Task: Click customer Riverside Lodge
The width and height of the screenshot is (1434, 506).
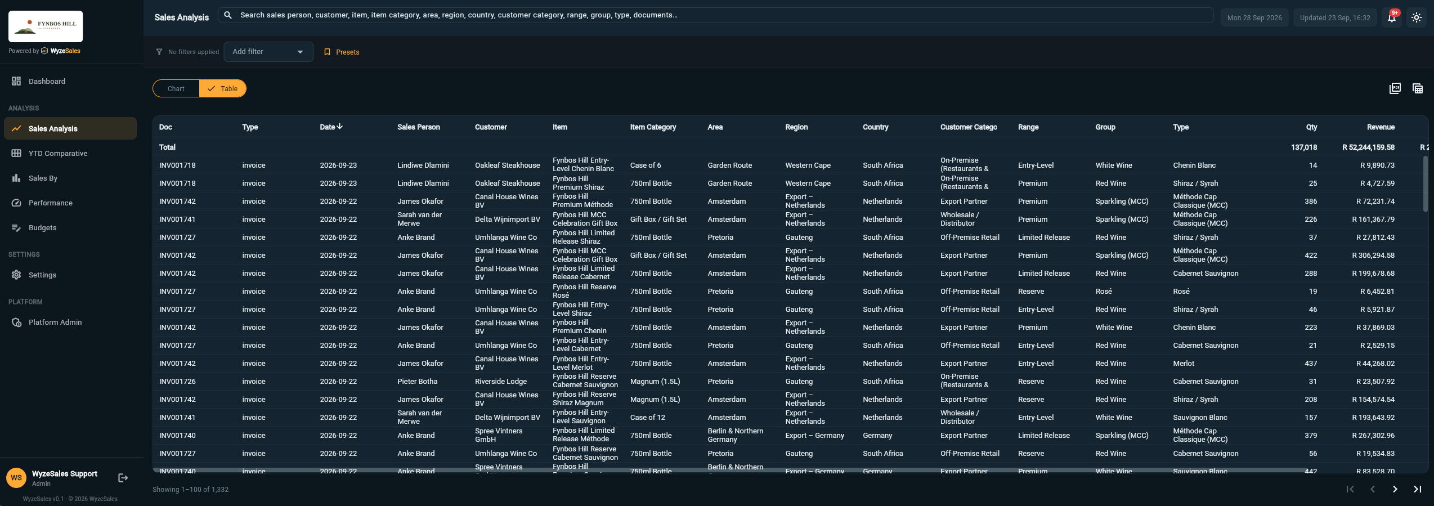Action: 501,382
